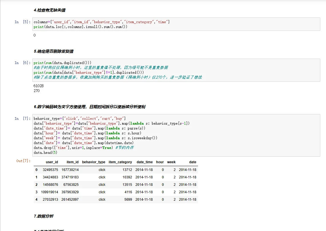Image resolution: width=326 pixels, height=231 pixels.
Task: Click output value 61028
Action: point(39,86)
